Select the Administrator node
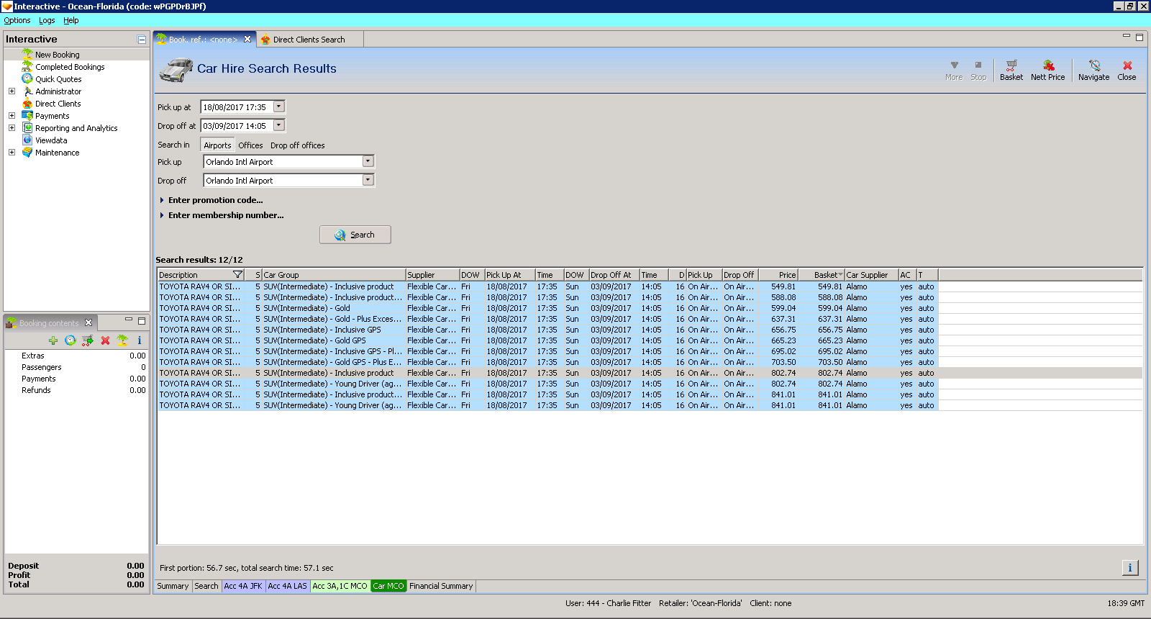 tap(58, 91)
